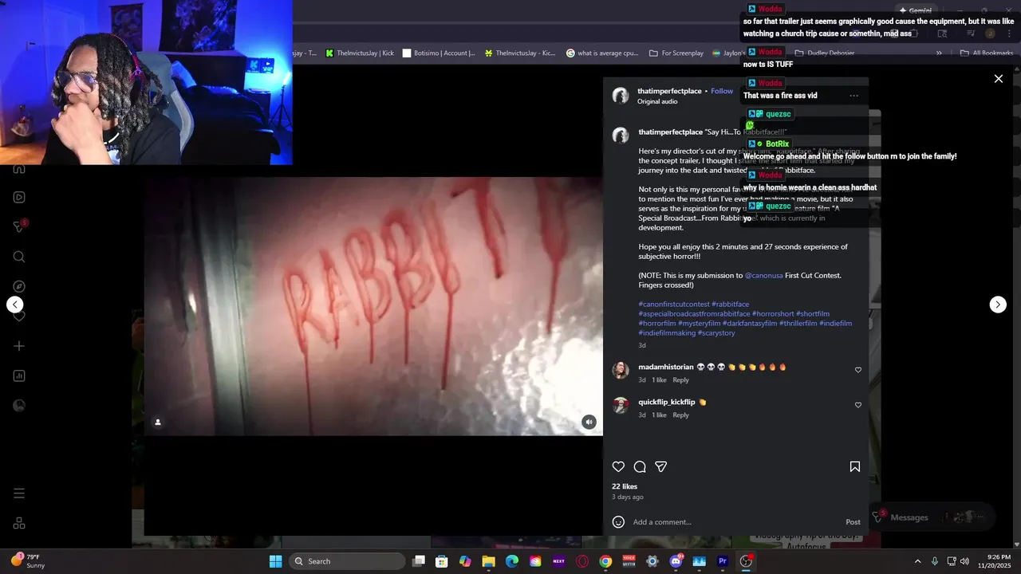The height and width of the screenshot is (574, 1021).
Task: Open post options three-dot menu
Action: [x=854, y=96]
